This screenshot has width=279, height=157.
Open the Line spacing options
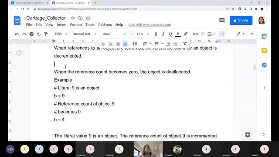click(x=135, y=44)
